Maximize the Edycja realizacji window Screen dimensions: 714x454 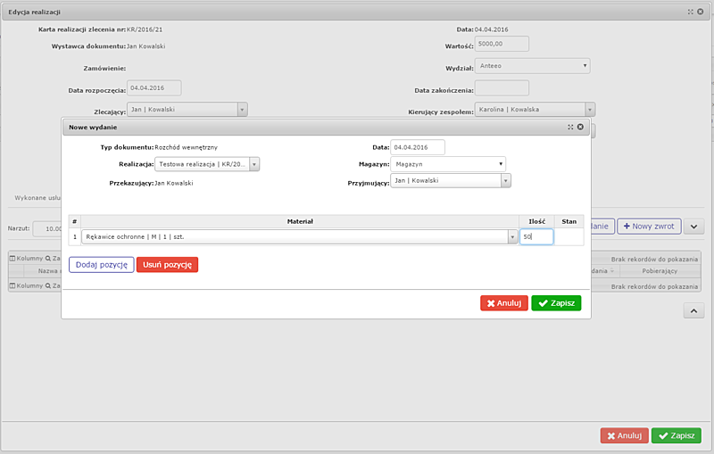pyautogui.click(x=691, y=12)
